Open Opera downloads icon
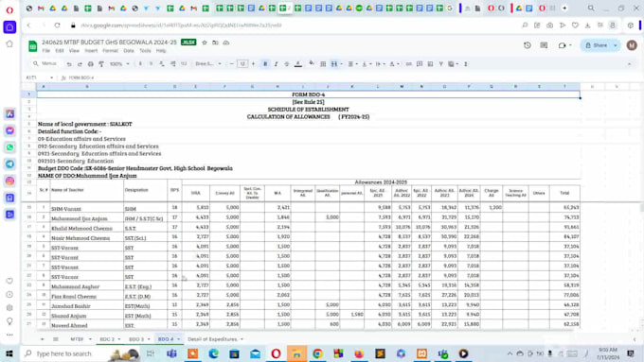Screen dimensions: 644x362 point(588,26)
